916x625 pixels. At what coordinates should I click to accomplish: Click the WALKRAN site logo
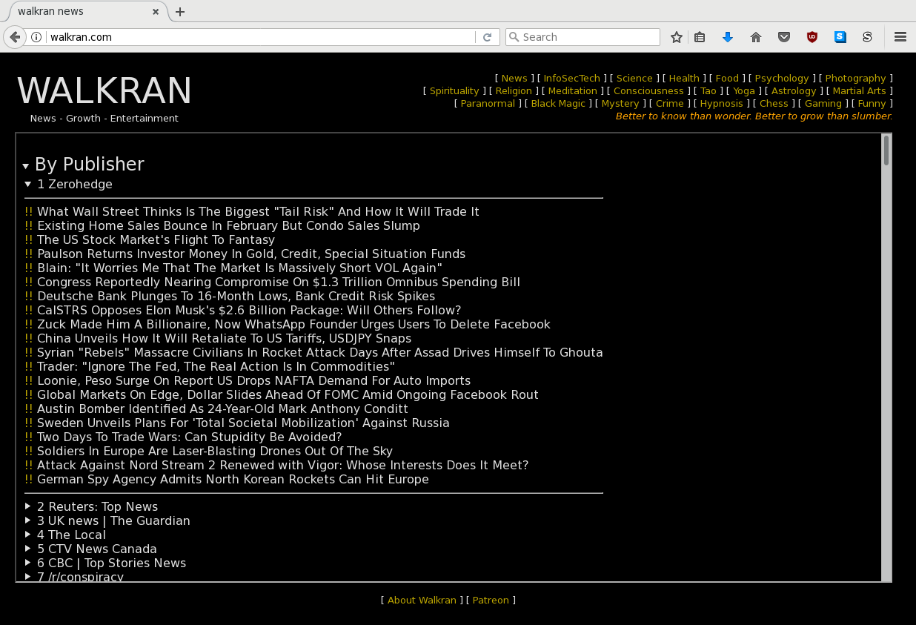(x=104, y=91)
